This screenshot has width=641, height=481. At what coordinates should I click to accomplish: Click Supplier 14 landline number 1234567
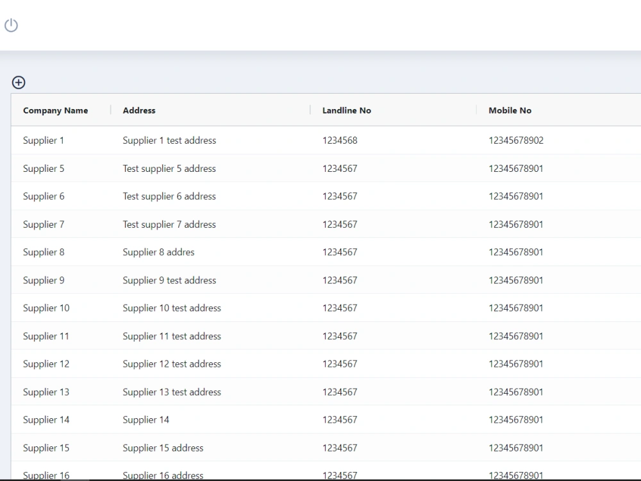340,420
